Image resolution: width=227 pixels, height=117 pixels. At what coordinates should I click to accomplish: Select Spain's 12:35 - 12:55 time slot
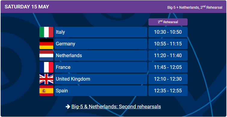click(168, 91)
